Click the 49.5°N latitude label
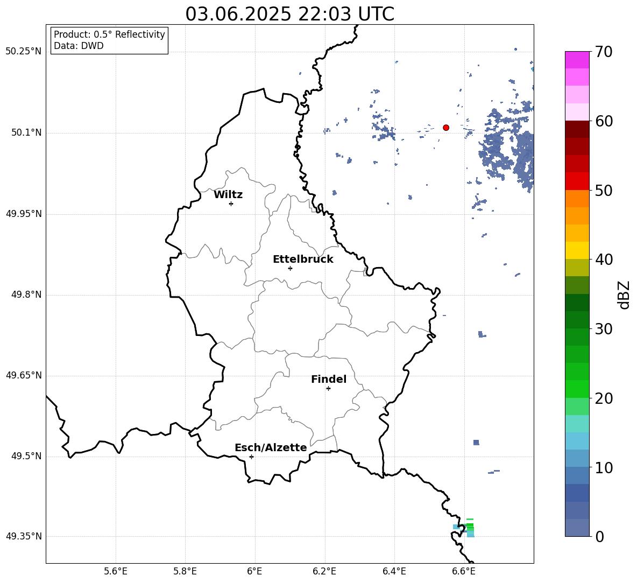 26,456
